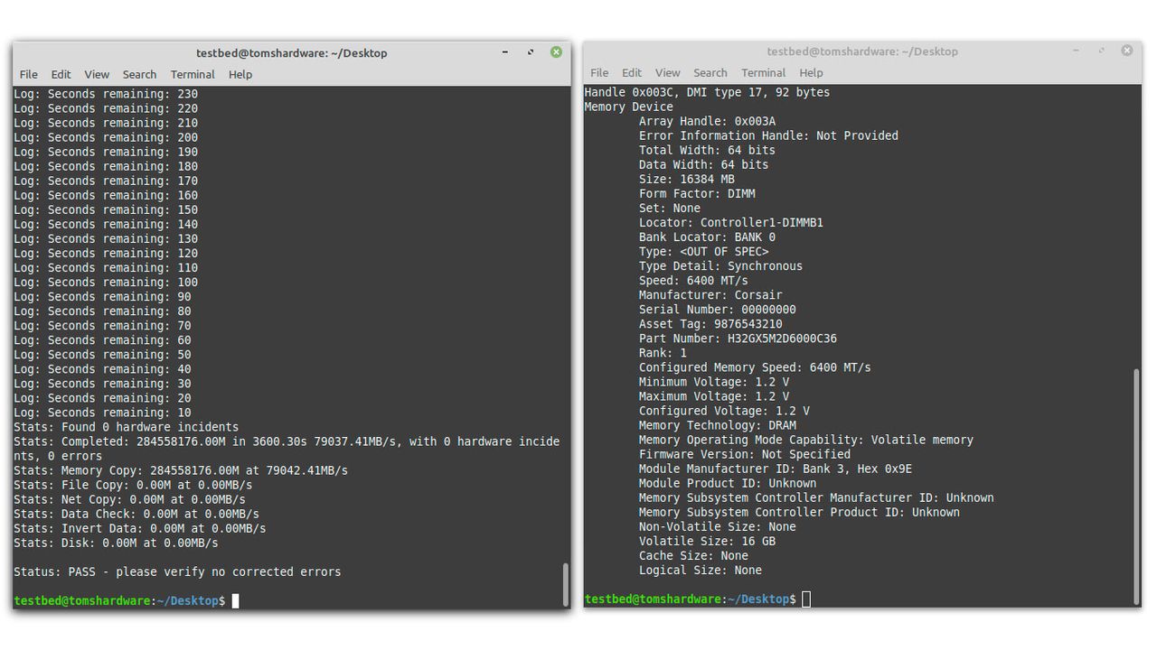The width and height of the screenshot is (1157, 650).
Task: Open Edit menu in left terminal
Action: point(61,74)
